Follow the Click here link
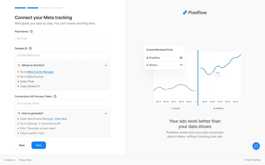This screenshot has width=265, height=165. click(61, 119)
